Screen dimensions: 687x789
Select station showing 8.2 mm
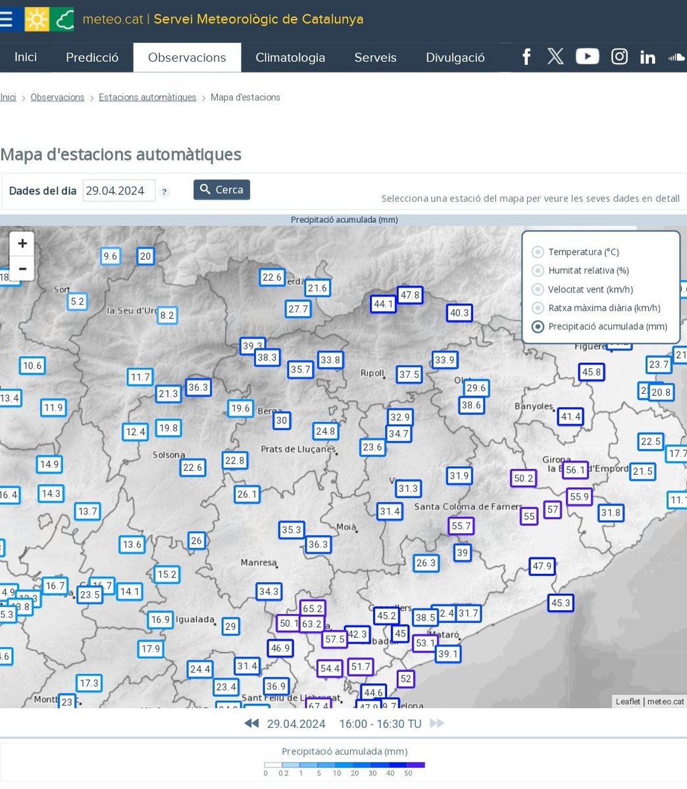tap(167, 316)
